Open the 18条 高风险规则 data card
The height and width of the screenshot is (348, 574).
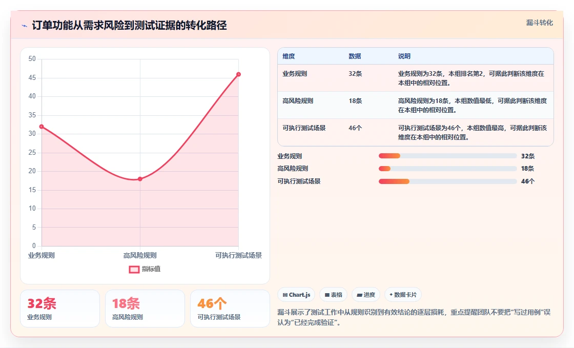coord(145,309)
